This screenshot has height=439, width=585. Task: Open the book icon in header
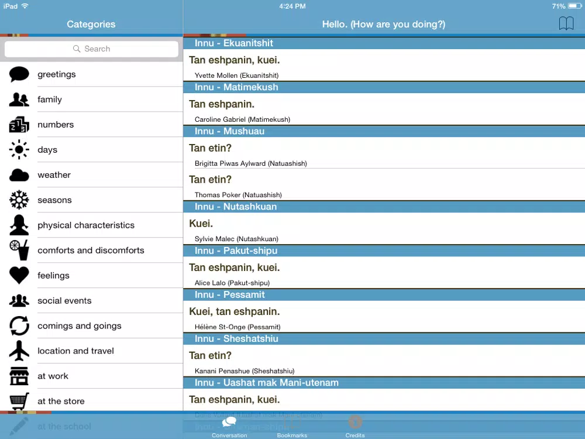coord(566,23)
